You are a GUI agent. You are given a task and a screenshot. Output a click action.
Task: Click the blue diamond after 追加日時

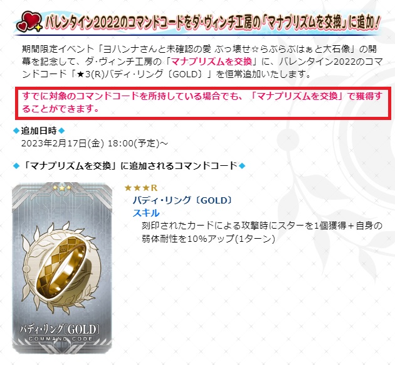point(61,131)
